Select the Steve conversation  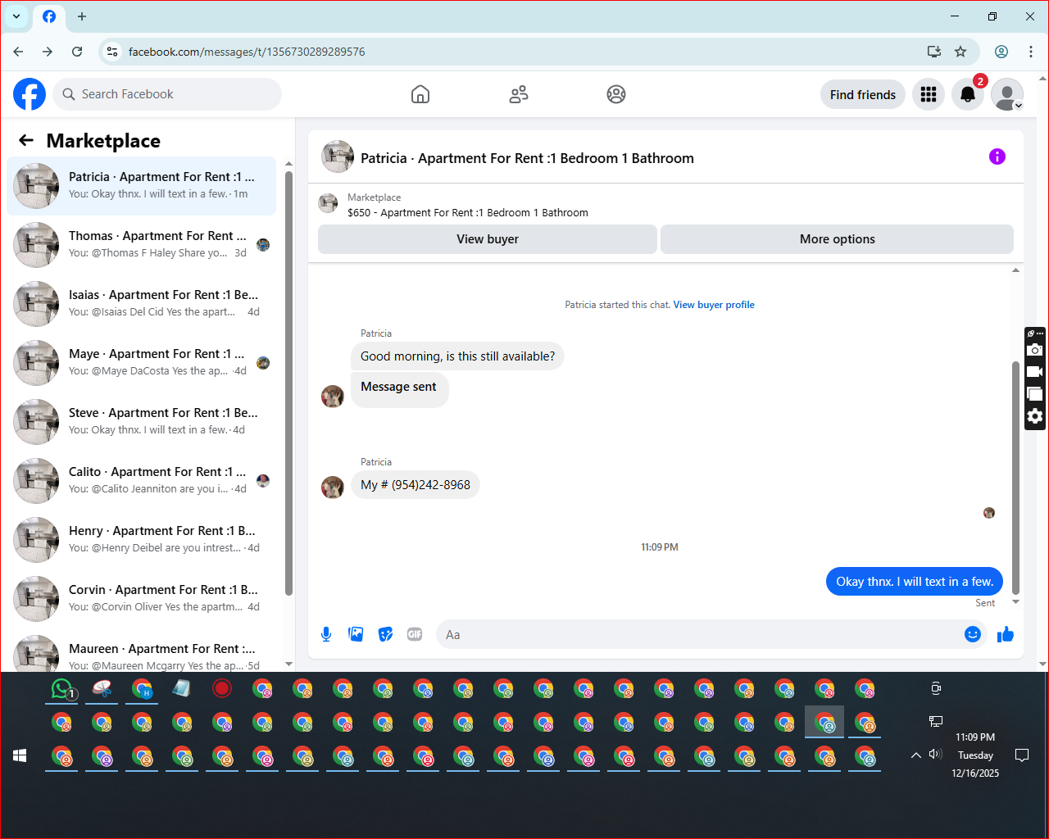tap(142, 422)
